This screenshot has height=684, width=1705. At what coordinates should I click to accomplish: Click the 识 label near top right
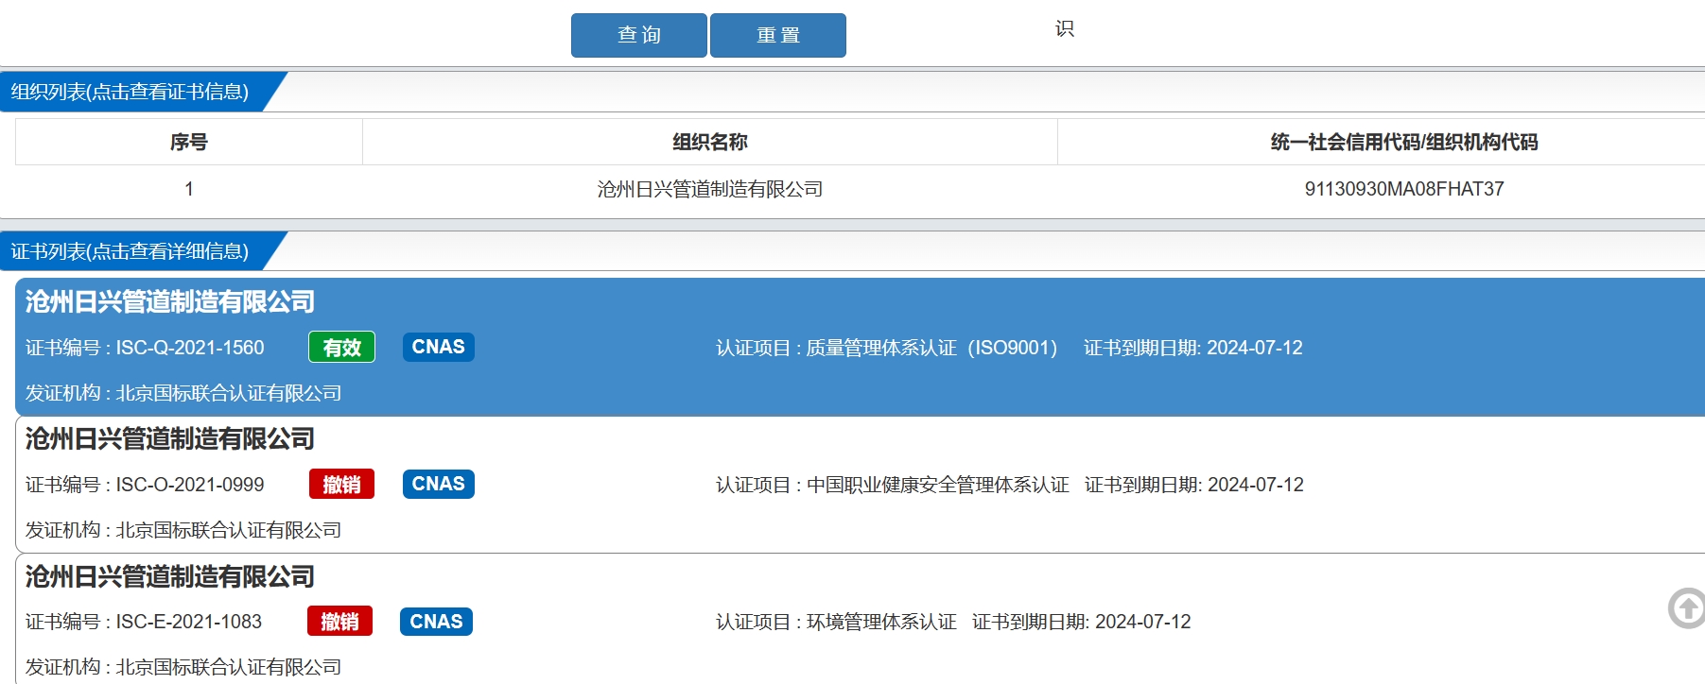pyautogui.click(x=1065, y=28)
